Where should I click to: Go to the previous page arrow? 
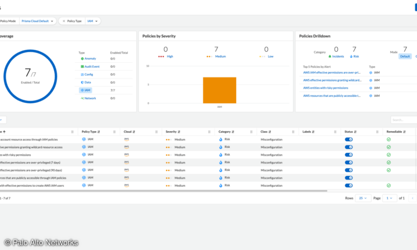[412, 198]
